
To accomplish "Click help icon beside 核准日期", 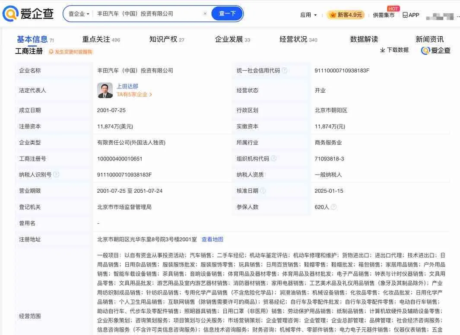I will pos(263,191).
